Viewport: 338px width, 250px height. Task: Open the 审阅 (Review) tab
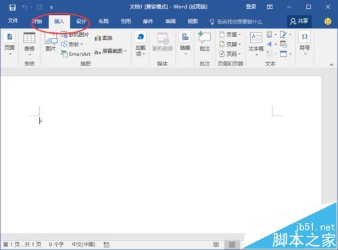(170, 22)
